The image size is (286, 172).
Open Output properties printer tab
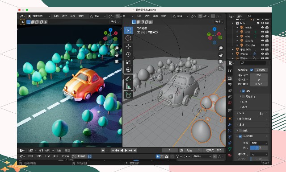tap(230, 84)
